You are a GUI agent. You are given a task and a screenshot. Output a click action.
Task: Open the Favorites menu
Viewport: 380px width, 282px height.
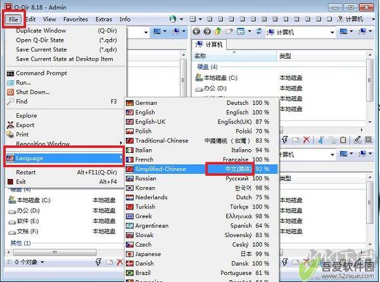75,20
